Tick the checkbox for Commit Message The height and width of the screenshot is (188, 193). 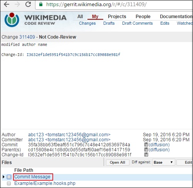click(x=9, y=177)
